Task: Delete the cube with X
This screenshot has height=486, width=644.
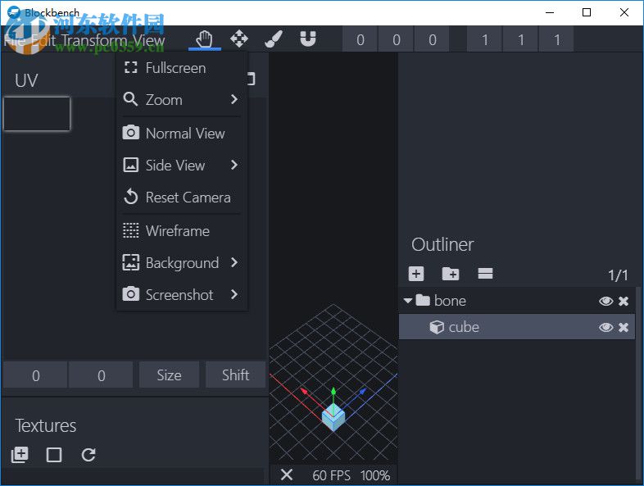Action: pyautogui.click(x=624, y=328)
